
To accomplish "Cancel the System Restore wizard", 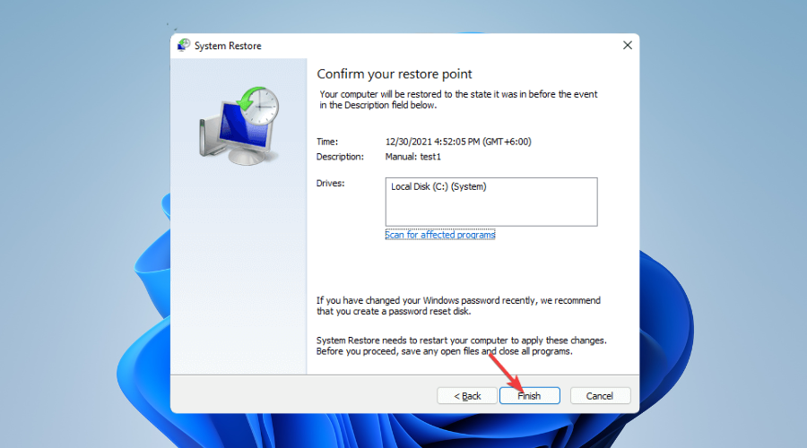I will click(600, 395).
